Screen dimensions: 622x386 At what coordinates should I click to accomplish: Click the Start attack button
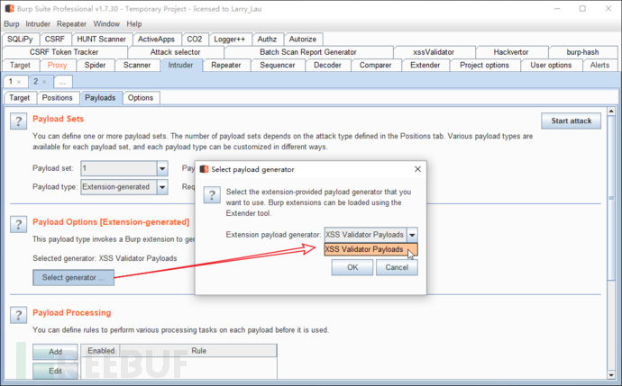pos(571,121)
